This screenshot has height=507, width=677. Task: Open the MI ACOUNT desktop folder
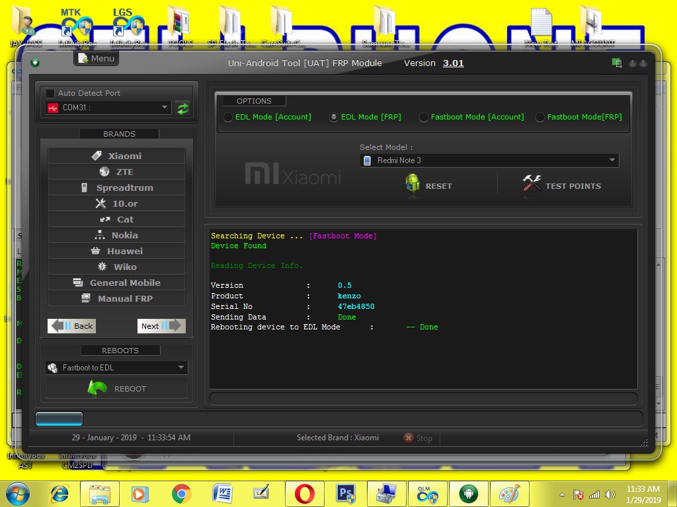tap(592, 26)
